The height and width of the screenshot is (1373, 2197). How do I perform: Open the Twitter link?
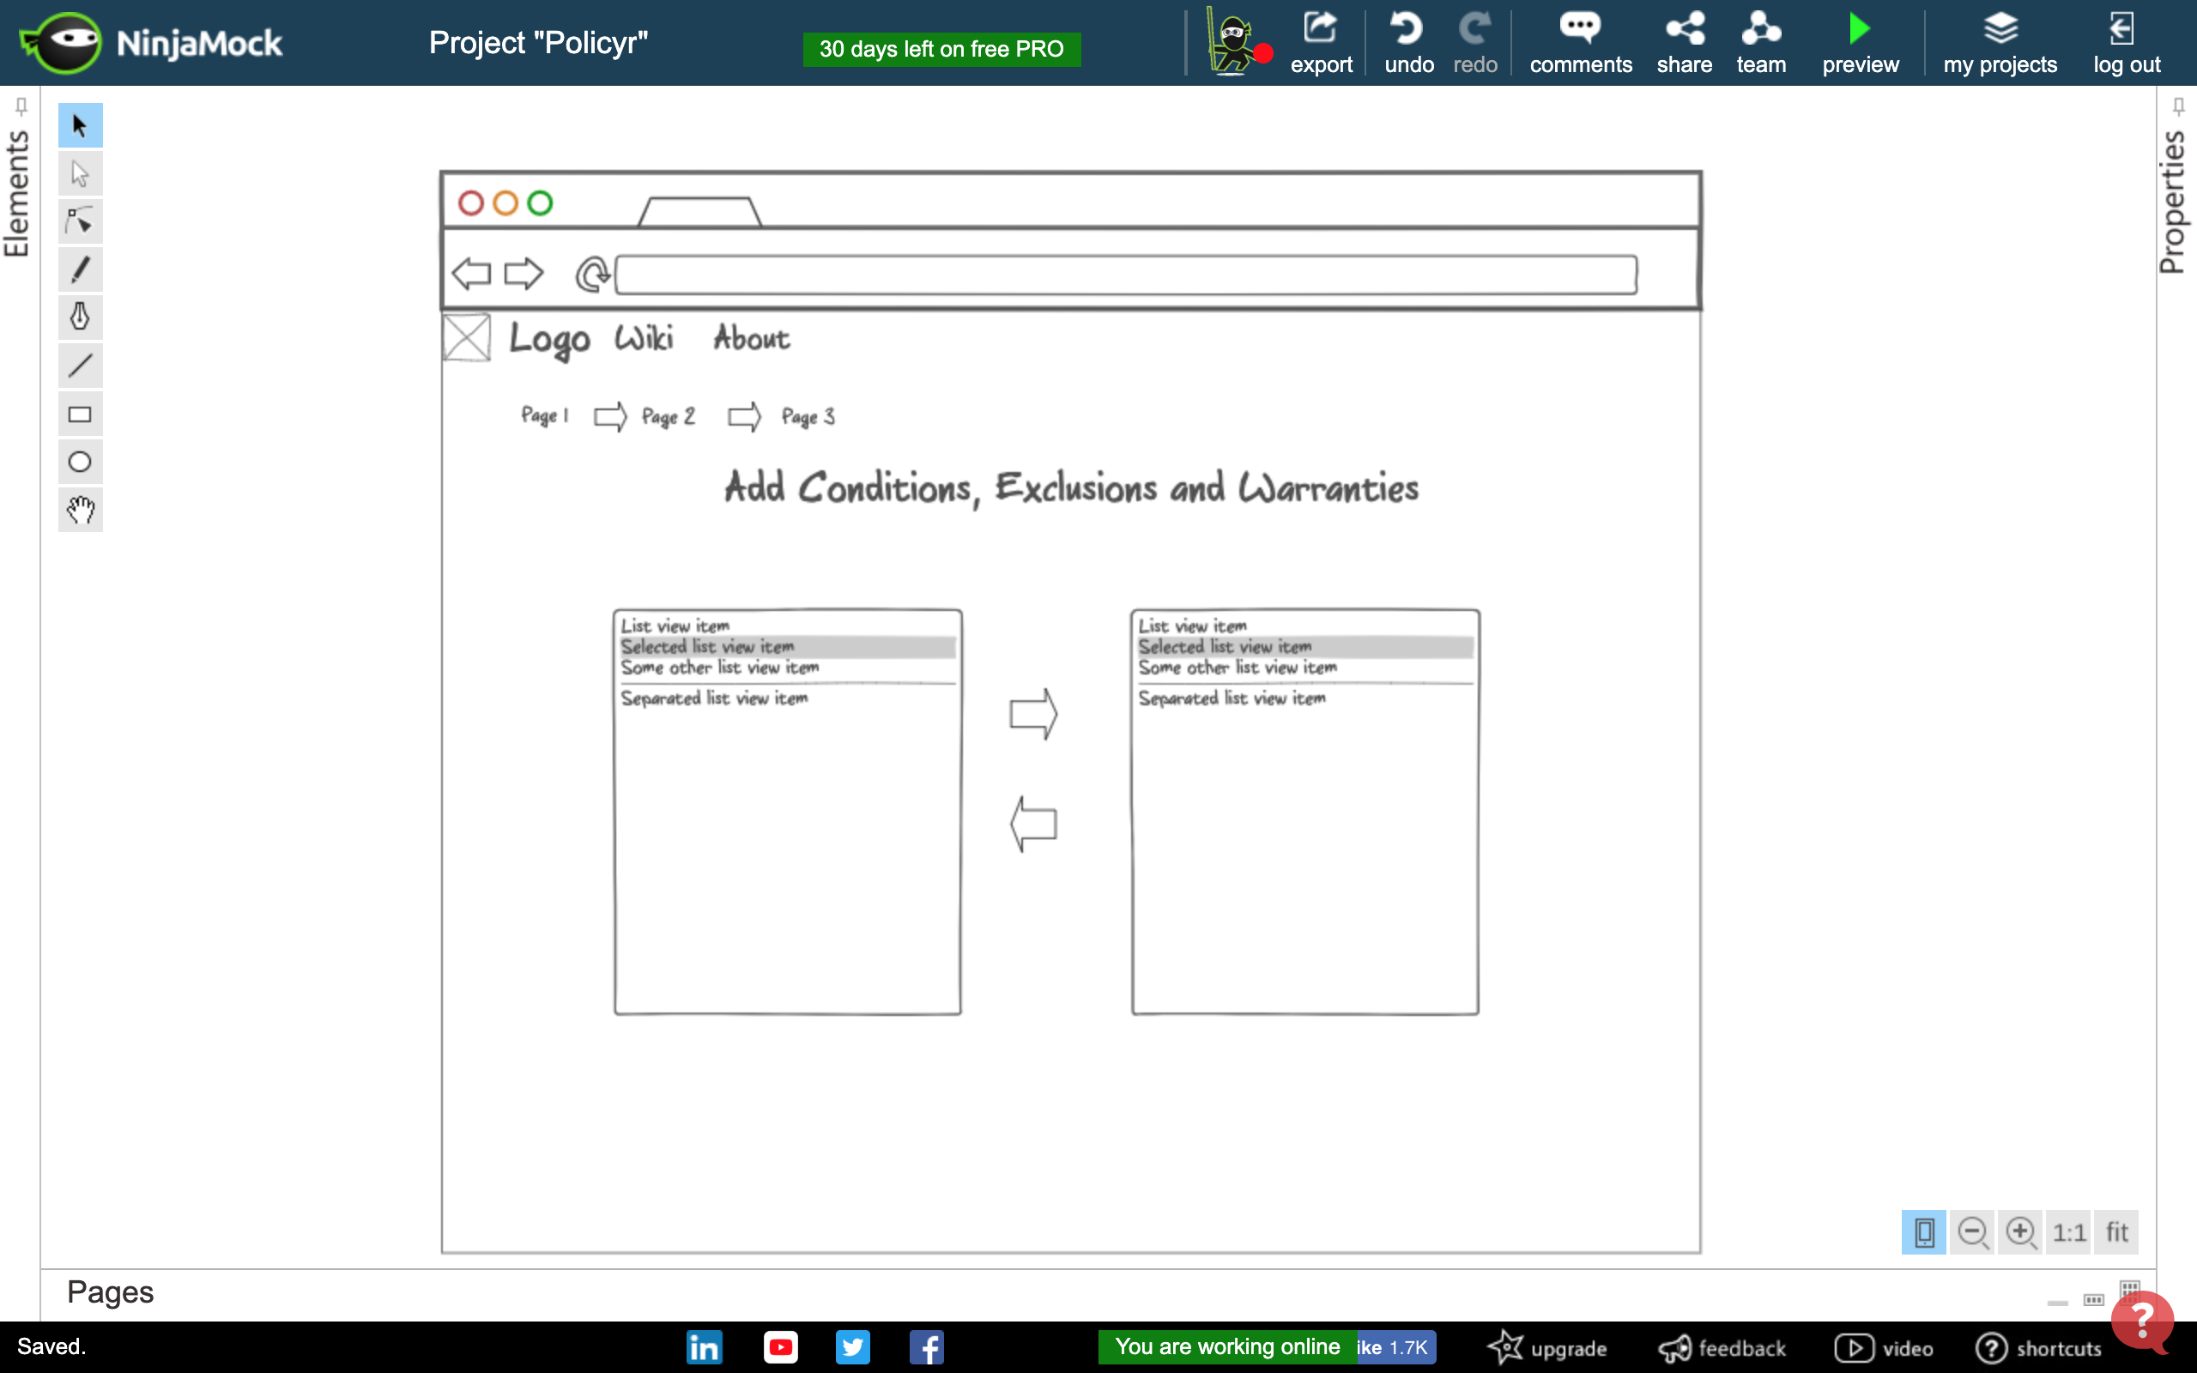(x=852, y=1347)
